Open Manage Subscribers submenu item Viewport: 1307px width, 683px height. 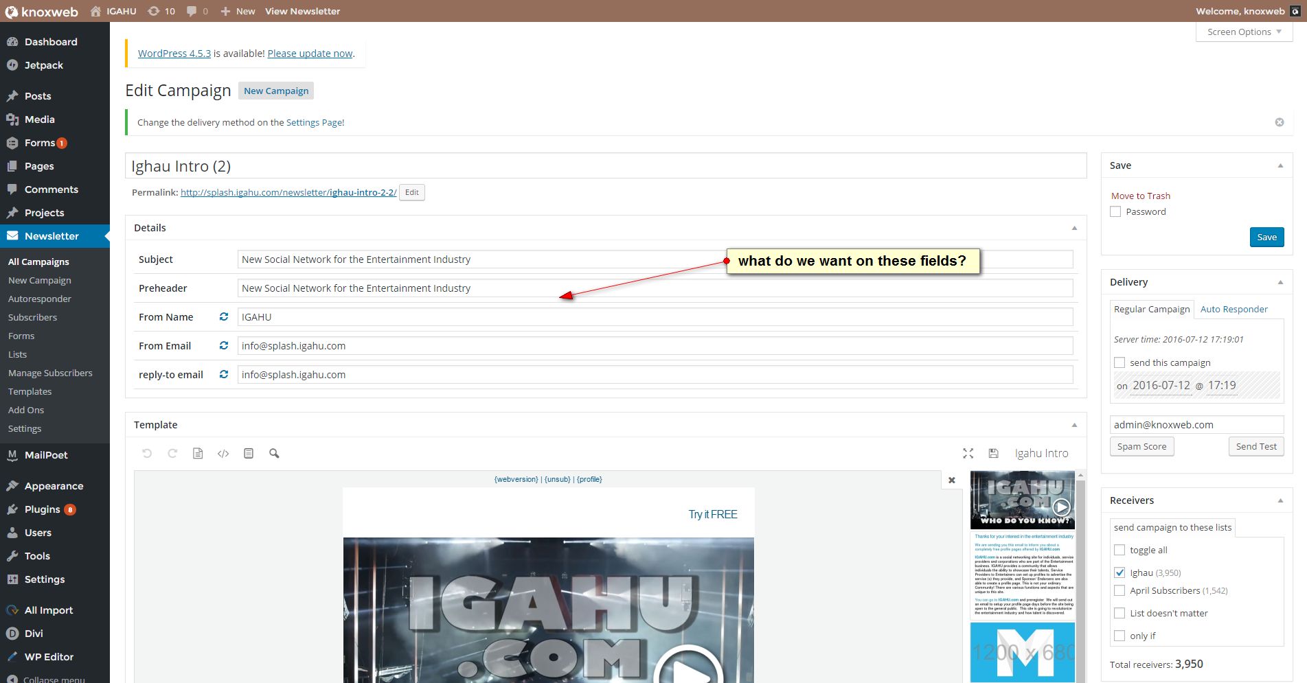click(50, 373)
